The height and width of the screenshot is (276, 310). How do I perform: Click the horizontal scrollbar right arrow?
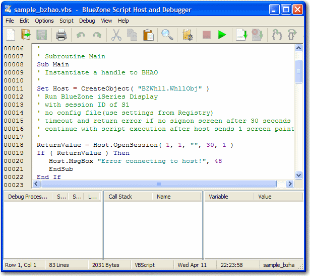pyautogui.click(x=290, y=183)
